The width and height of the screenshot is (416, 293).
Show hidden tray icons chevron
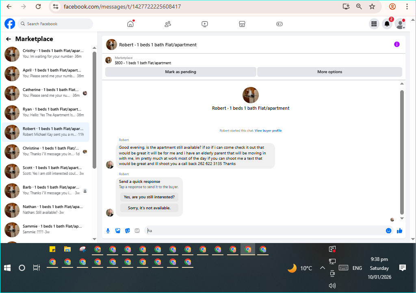[322, 268]
